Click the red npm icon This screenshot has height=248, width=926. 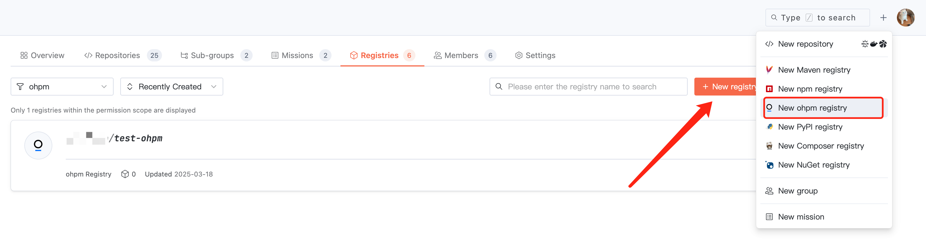click(769, 89)
